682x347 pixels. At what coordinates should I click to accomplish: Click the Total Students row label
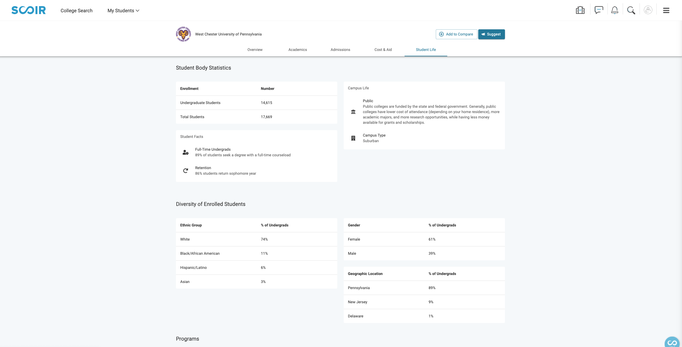192,117
